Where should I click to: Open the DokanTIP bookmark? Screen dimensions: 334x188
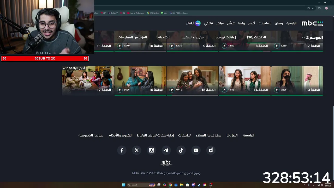[x=114, y=13]
